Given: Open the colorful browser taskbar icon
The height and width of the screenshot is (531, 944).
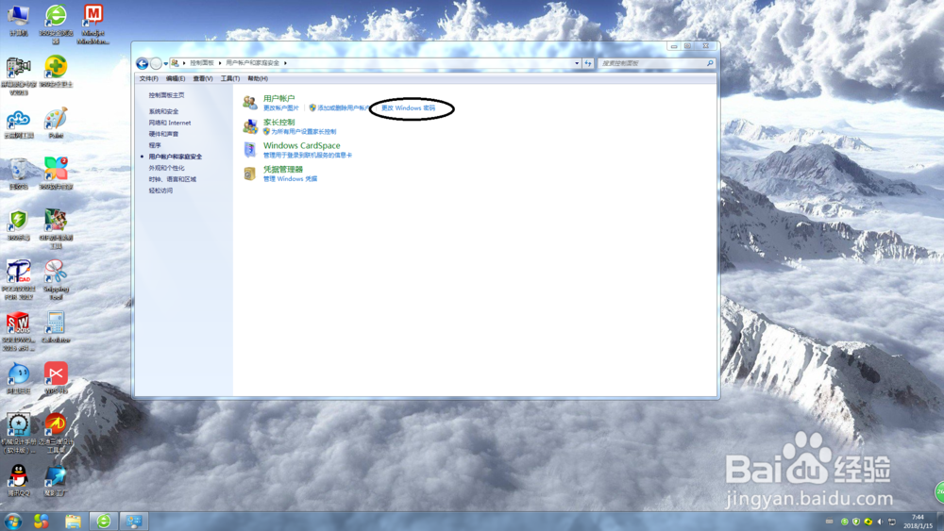Looking at the screenshot, I should 42,522.
